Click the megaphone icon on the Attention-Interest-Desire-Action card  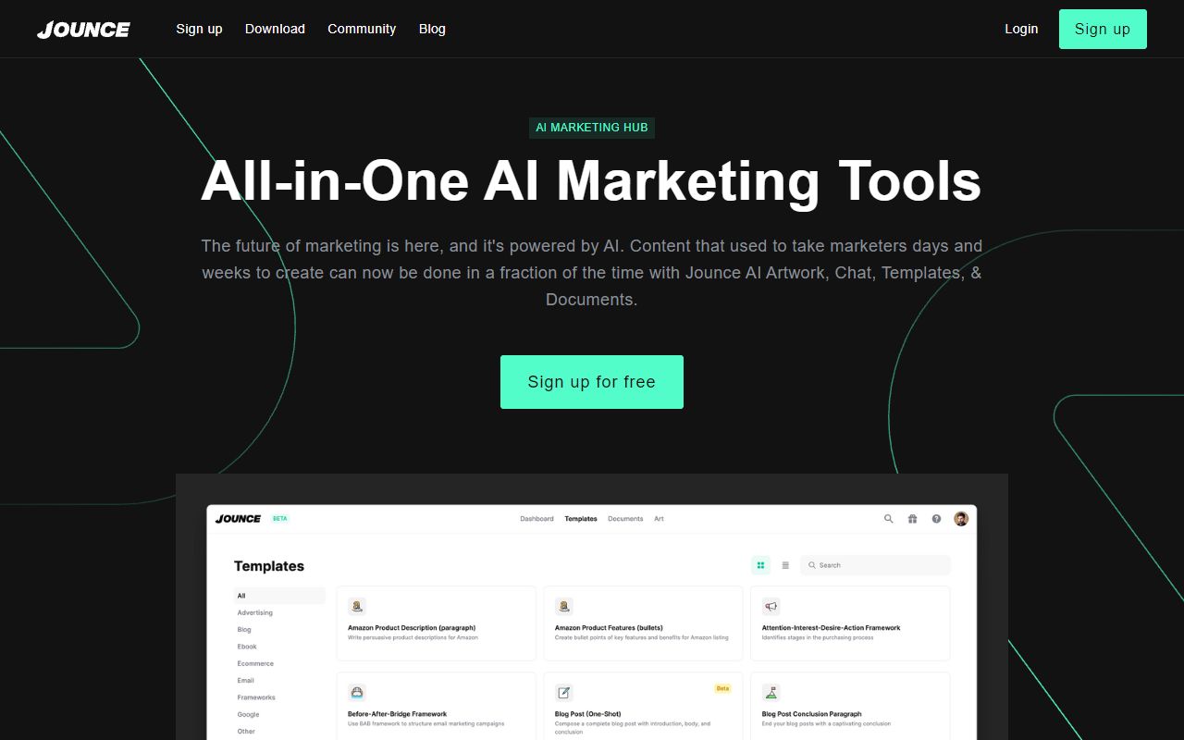click(771, 607)
